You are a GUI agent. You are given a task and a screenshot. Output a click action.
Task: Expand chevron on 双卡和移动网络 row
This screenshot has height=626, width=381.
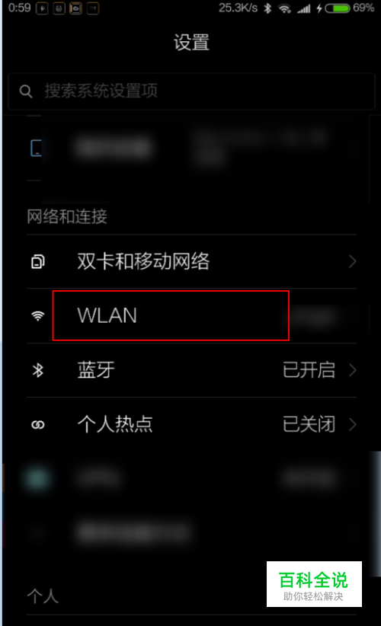pos(352,262)
